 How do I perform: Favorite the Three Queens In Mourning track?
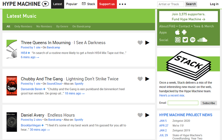tap(140, 43)
